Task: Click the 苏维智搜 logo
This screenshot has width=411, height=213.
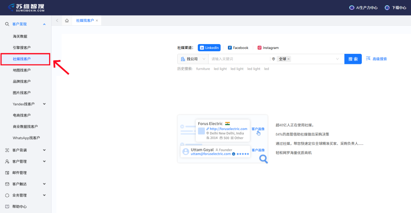Action: click(x=26, y=7)
